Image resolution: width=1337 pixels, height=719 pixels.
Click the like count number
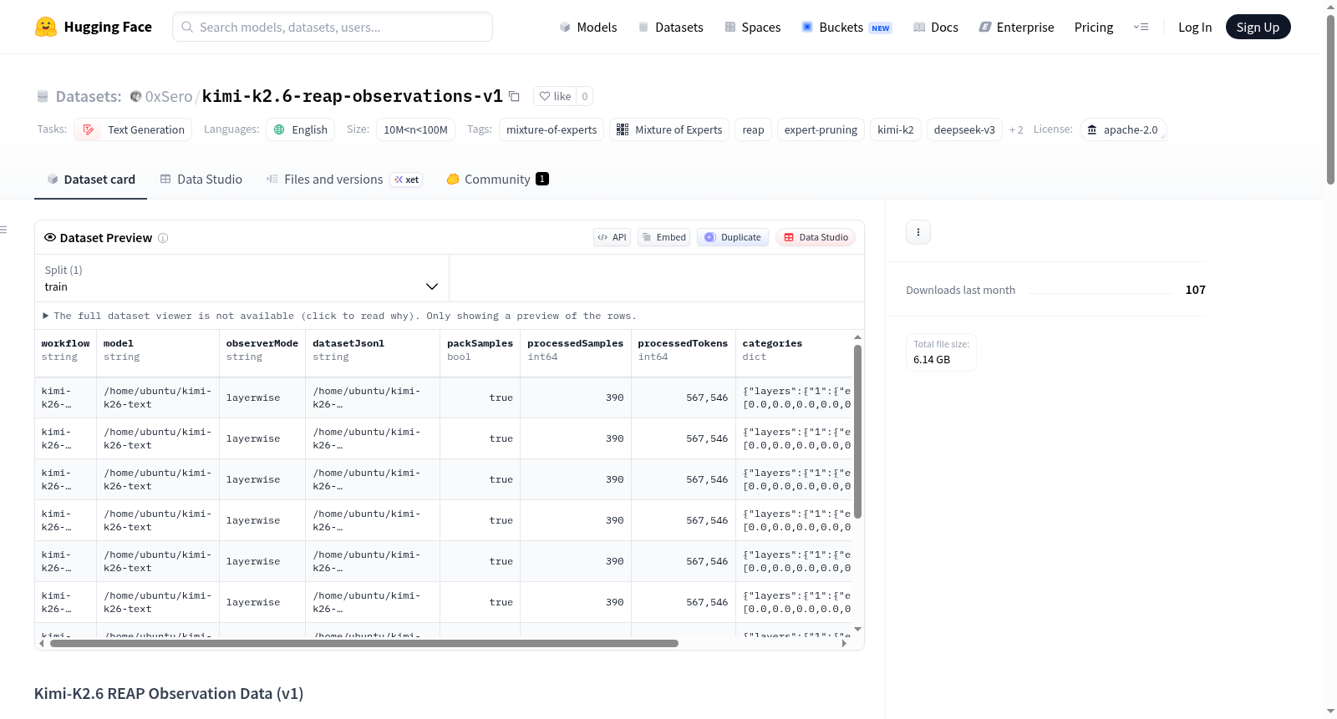585,96
